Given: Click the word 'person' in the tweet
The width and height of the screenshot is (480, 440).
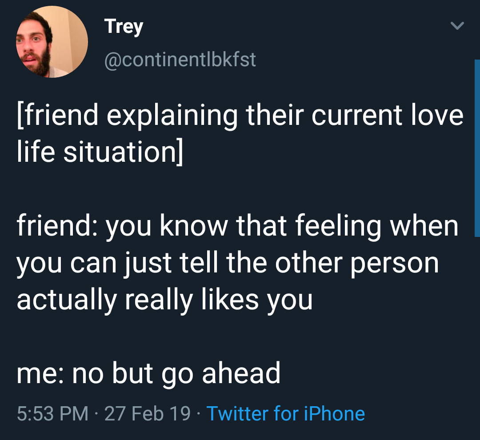Looking at the screenshot, I should [395, 264].
